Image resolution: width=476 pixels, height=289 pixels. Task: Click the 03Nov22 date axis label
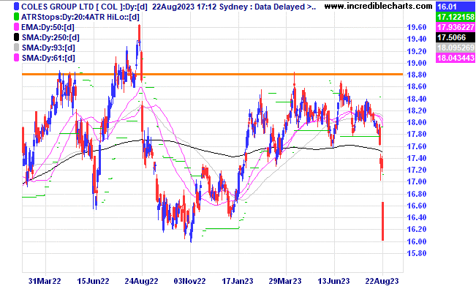pos(189,281)
